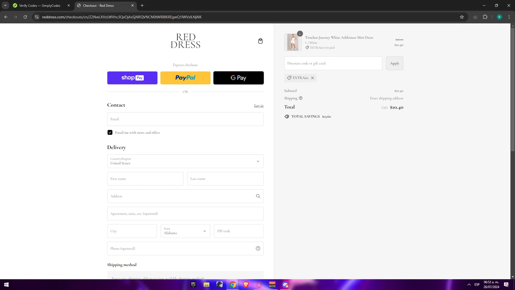Open the Chrome three-dot menu
This screenshot has width=515, height=290.
coord(509,17)
